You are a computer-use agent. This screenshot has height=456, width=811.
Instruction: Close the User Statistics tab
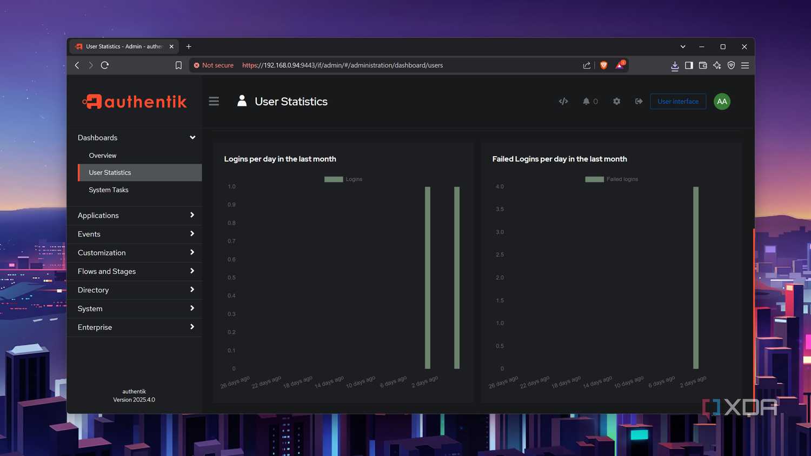(171, 46)
